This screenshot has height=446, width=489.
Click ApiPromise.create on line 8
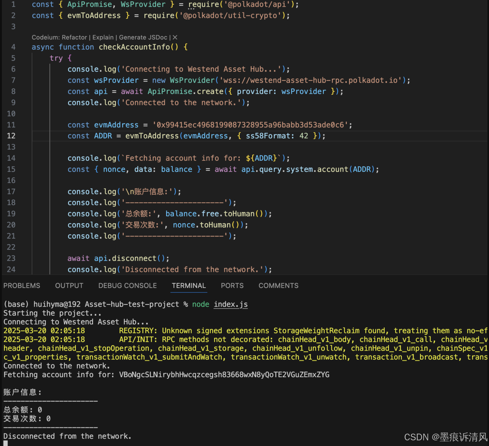pyautogui.click(x=185, y=91)
